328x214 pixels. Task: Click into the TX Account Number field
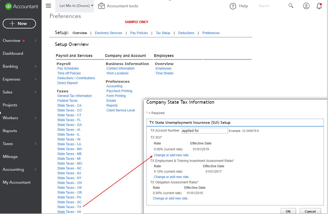(205, 131)
